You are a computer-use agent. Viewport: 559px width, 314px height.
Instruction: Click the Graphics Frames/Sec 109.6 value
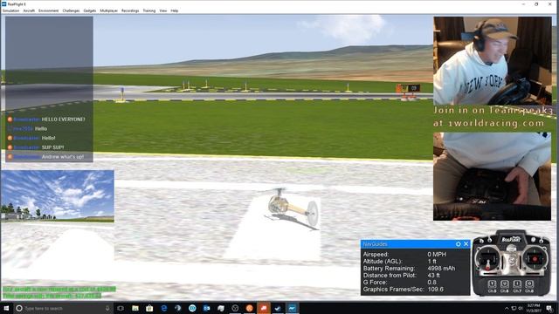tap(435, 289)
